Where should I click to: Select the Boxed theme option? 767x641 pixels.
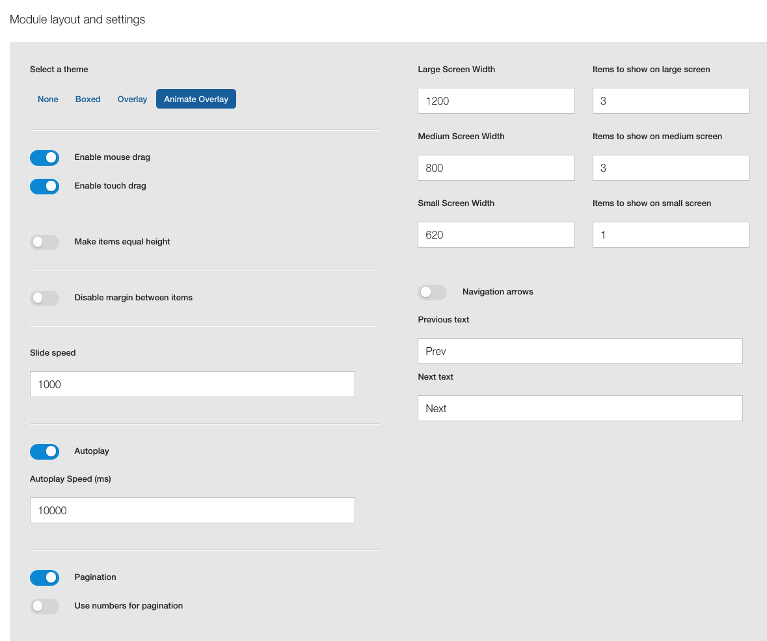(x=88, y=99)
